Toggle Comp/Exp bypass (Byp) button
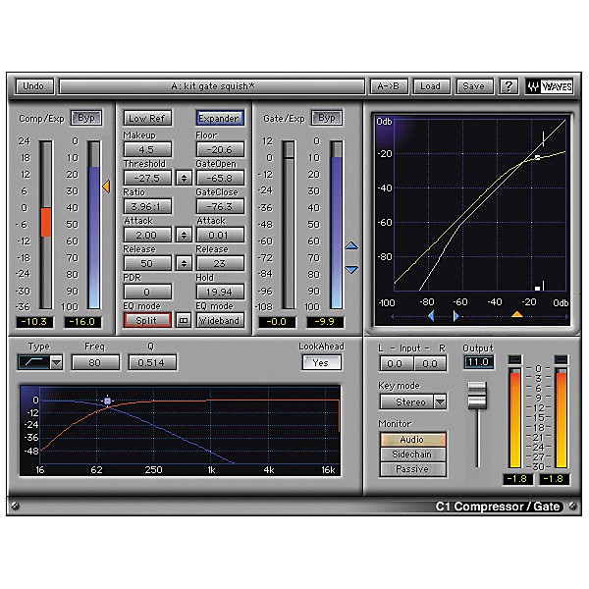The height and width of the screenshot is (589, 589). coord(86,118)
